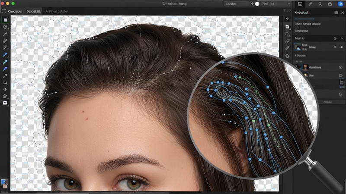This screenshot has width=346, height=194.
Task: Click the filter funnel icon at tab bar right
Action: pyautogui.click(x=285, y=10)
